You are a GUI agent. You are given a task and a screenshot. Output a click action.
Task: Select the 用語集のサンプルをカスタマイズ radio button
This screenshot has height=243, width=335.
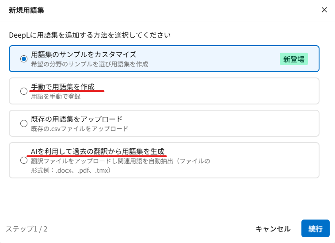point(24,59)
